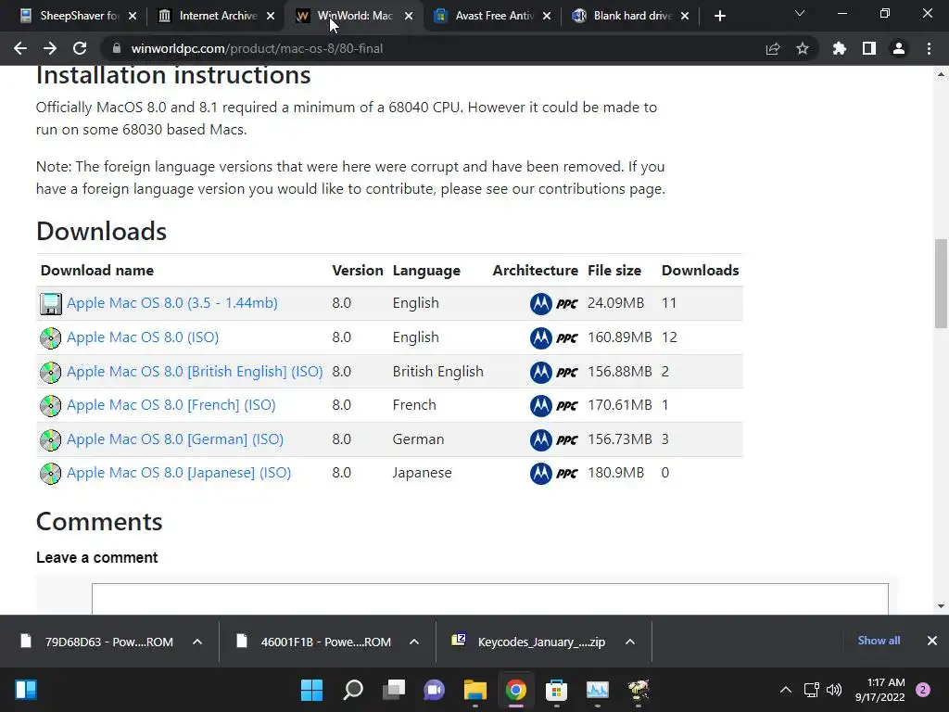Screen dimensions: 949x712
Task: Click the Motorola PPC icon in German row
Action: pyautogui.click(x=554, y=439)
